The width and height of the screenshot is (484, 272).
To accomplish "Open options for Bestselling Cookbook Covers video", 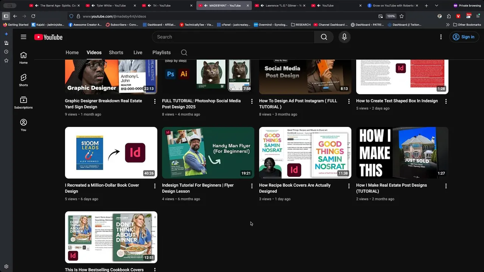I will click(155, 270).
